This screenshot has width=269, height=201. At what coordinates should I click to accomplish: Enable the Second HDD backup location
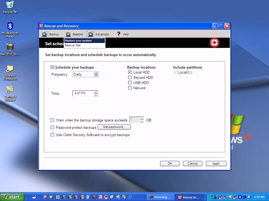point(130,77)
